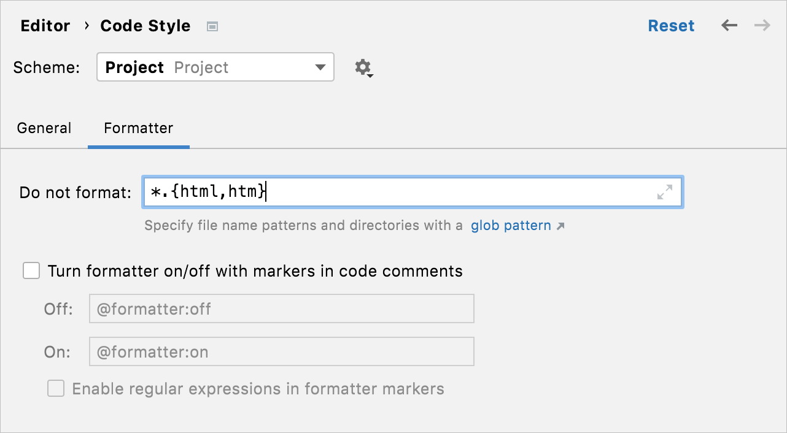
Task: Expand the Do not format field editor
Action: pyautogui.click(x=664, y=192)
